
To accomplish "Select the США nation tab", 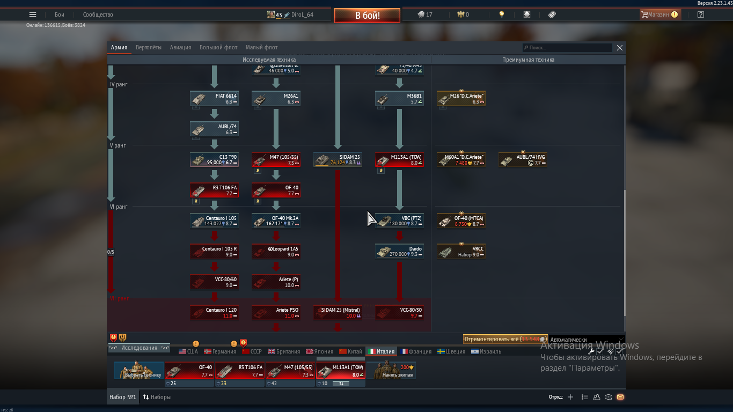I will click(188, 351).
